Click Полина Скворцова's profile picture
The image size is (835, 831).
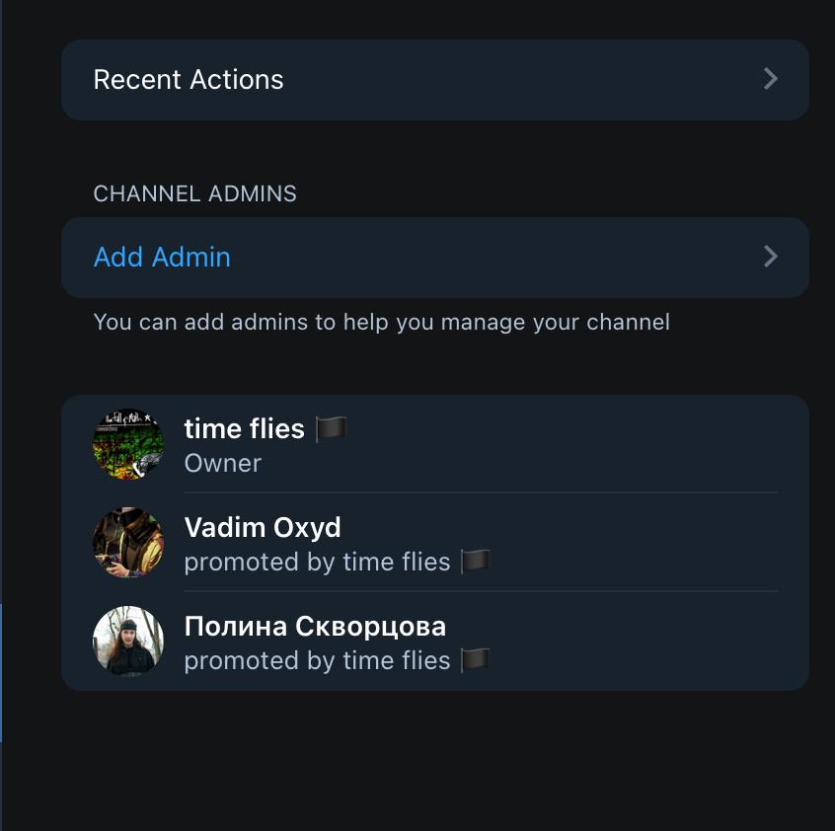tap(128, 642)
